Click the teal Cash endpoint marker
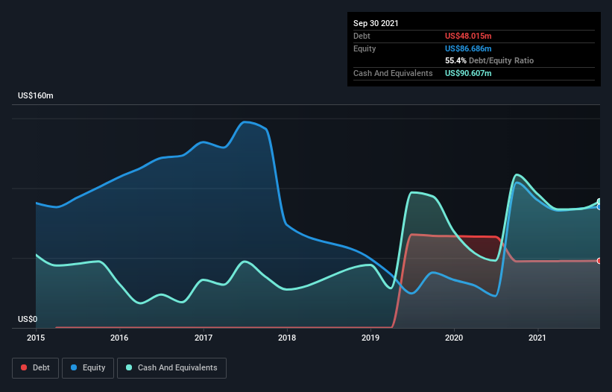The image size is (612, 392). (x=599, y=202)
